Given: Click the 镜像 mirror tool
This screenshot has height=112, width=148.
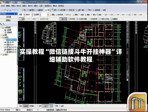Looking at the screenshot, I should point(87,15).
